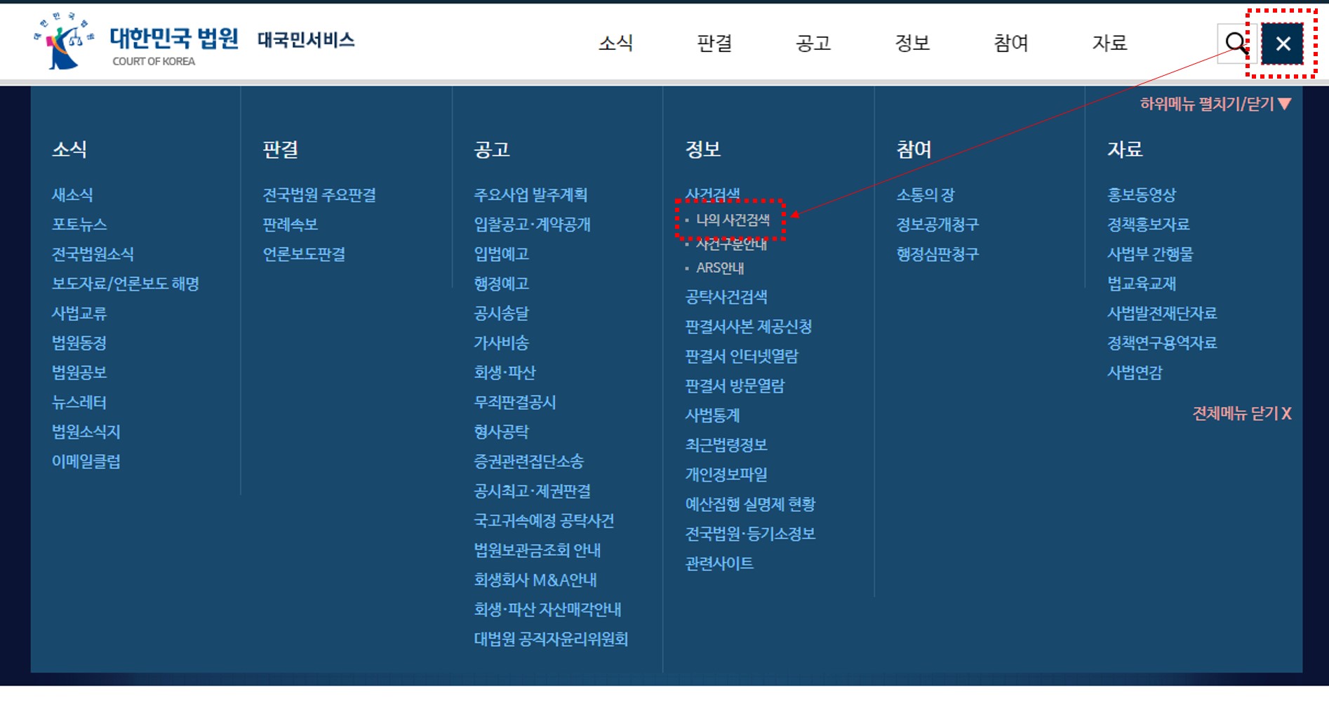Open 언론보도판결 link
The height and width of the screenshot is (702, 1329).
coord(304,254)
